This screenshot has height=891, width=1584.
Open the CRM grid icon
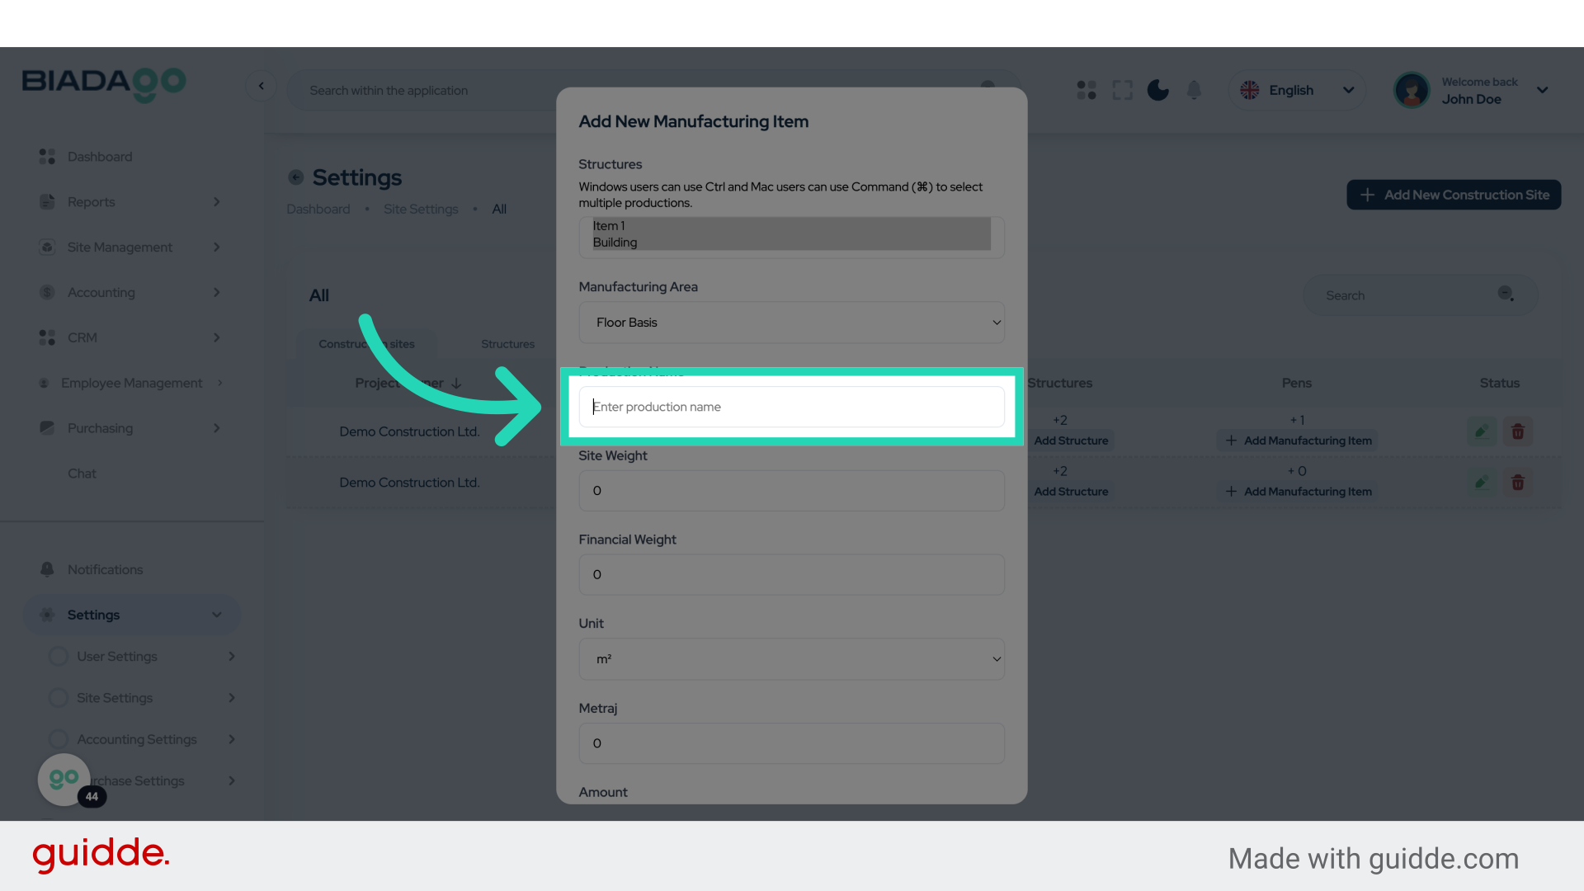(46, 337)
